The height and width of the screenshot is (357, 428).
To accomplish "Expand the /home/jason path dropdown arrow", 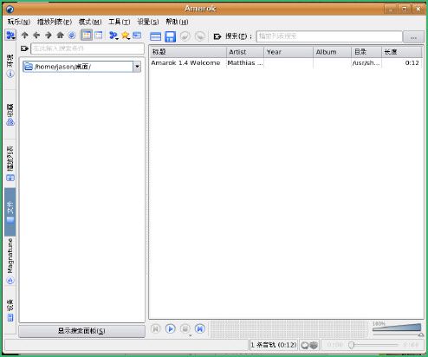I will (x=137, y=67).
